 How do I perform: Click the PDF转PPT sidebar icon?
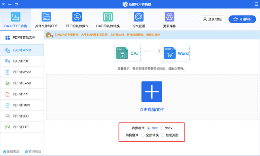(8, 94)
